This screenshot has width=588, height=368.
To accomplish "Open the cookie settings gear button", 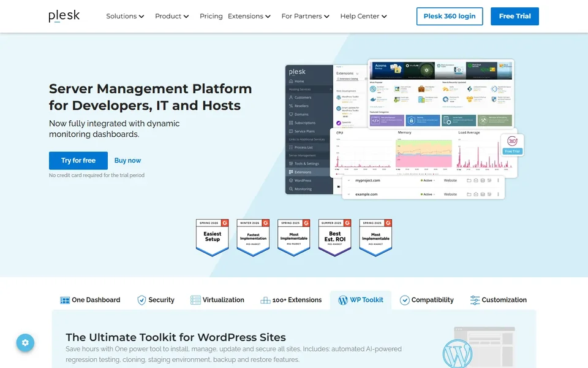I will coord(25,342).
